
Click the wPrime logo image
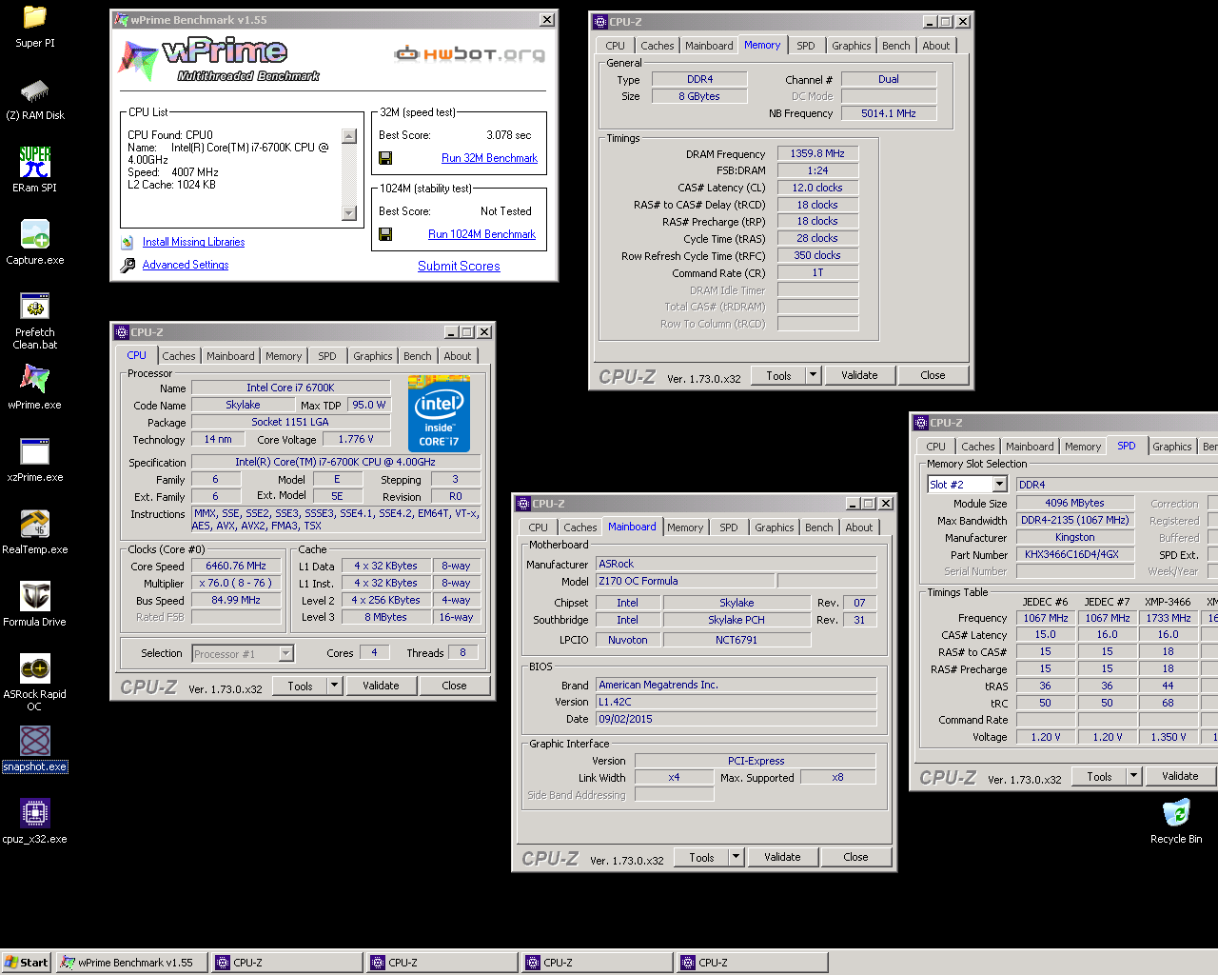tap(219, 59)
